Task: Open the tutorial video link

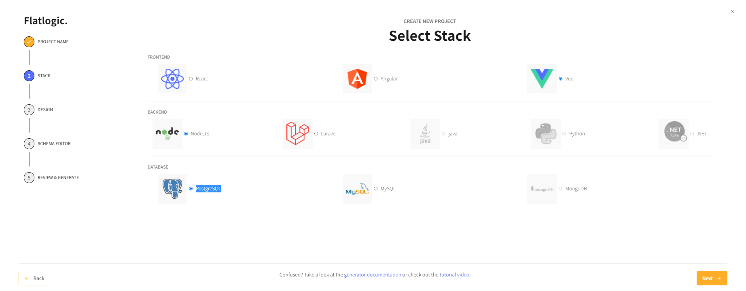Action: [x=454, y=275]
